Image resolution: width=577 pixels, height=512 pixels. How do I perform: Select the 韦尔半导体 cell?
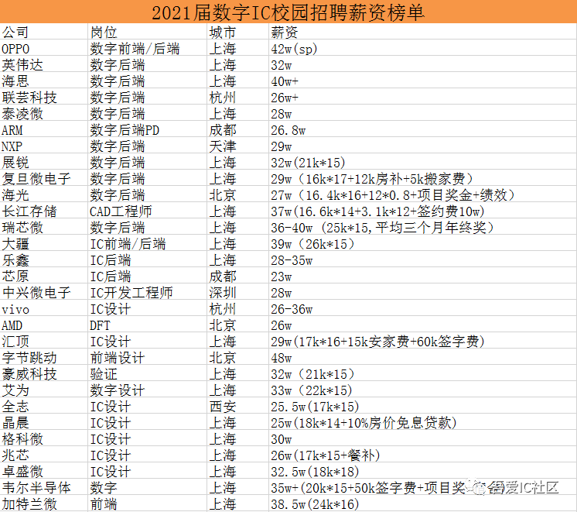(44, 487)
